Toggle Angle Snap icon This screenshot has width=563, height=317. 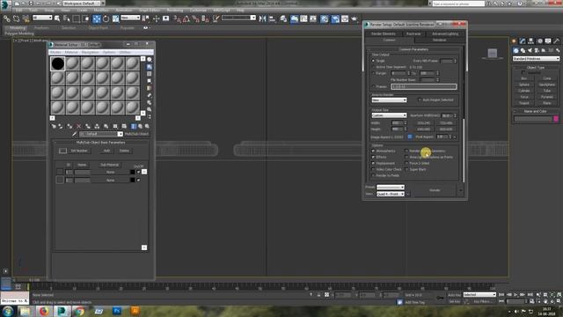point(186,18)
